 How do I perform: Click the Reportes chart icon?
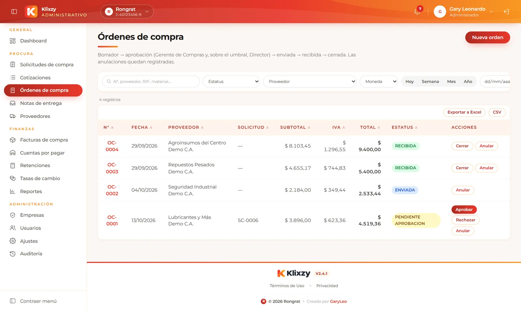(x=13, y=191)
